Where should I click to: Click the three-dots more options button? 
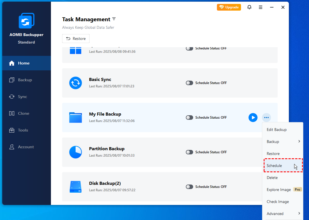(x=266, y=118)
